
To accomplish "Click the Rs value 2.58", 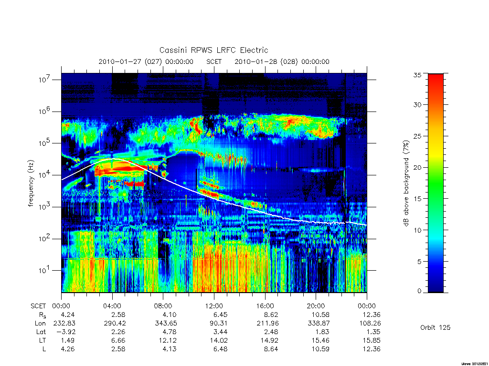I will point(118,315).
